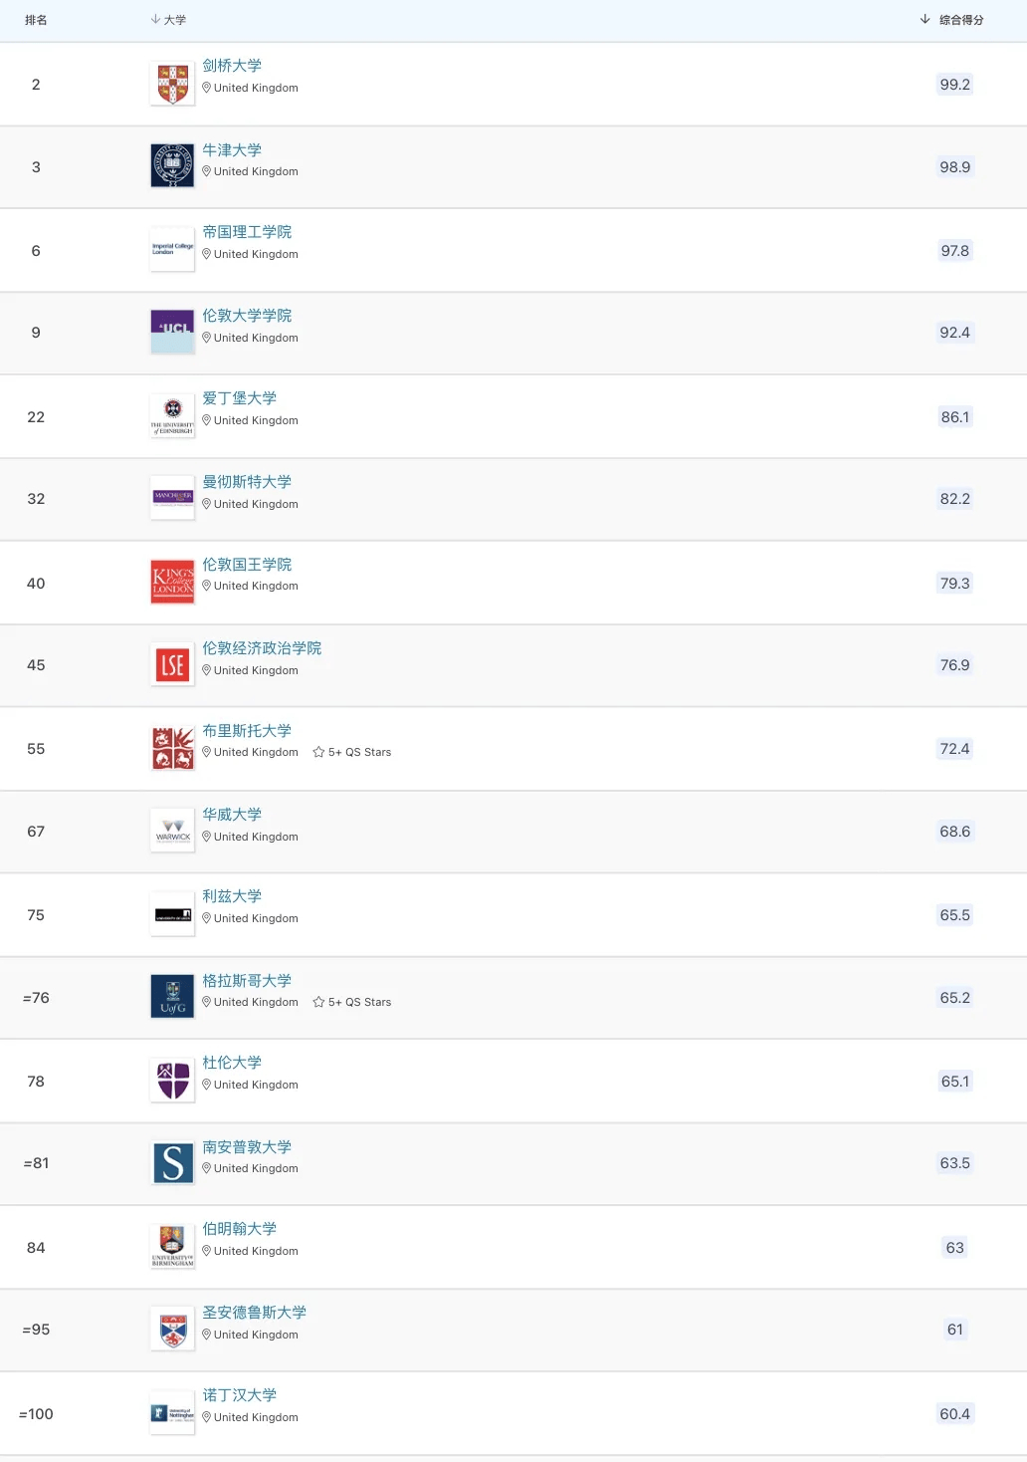Click the Cambridge University crest logo

[x=172, y=85]
